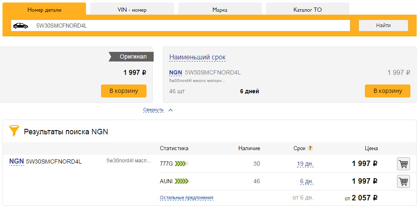Add AUNI offer to cart
The height and width of the screenshot is (210, 420).
pyautogui.click(x=403, y=181)
